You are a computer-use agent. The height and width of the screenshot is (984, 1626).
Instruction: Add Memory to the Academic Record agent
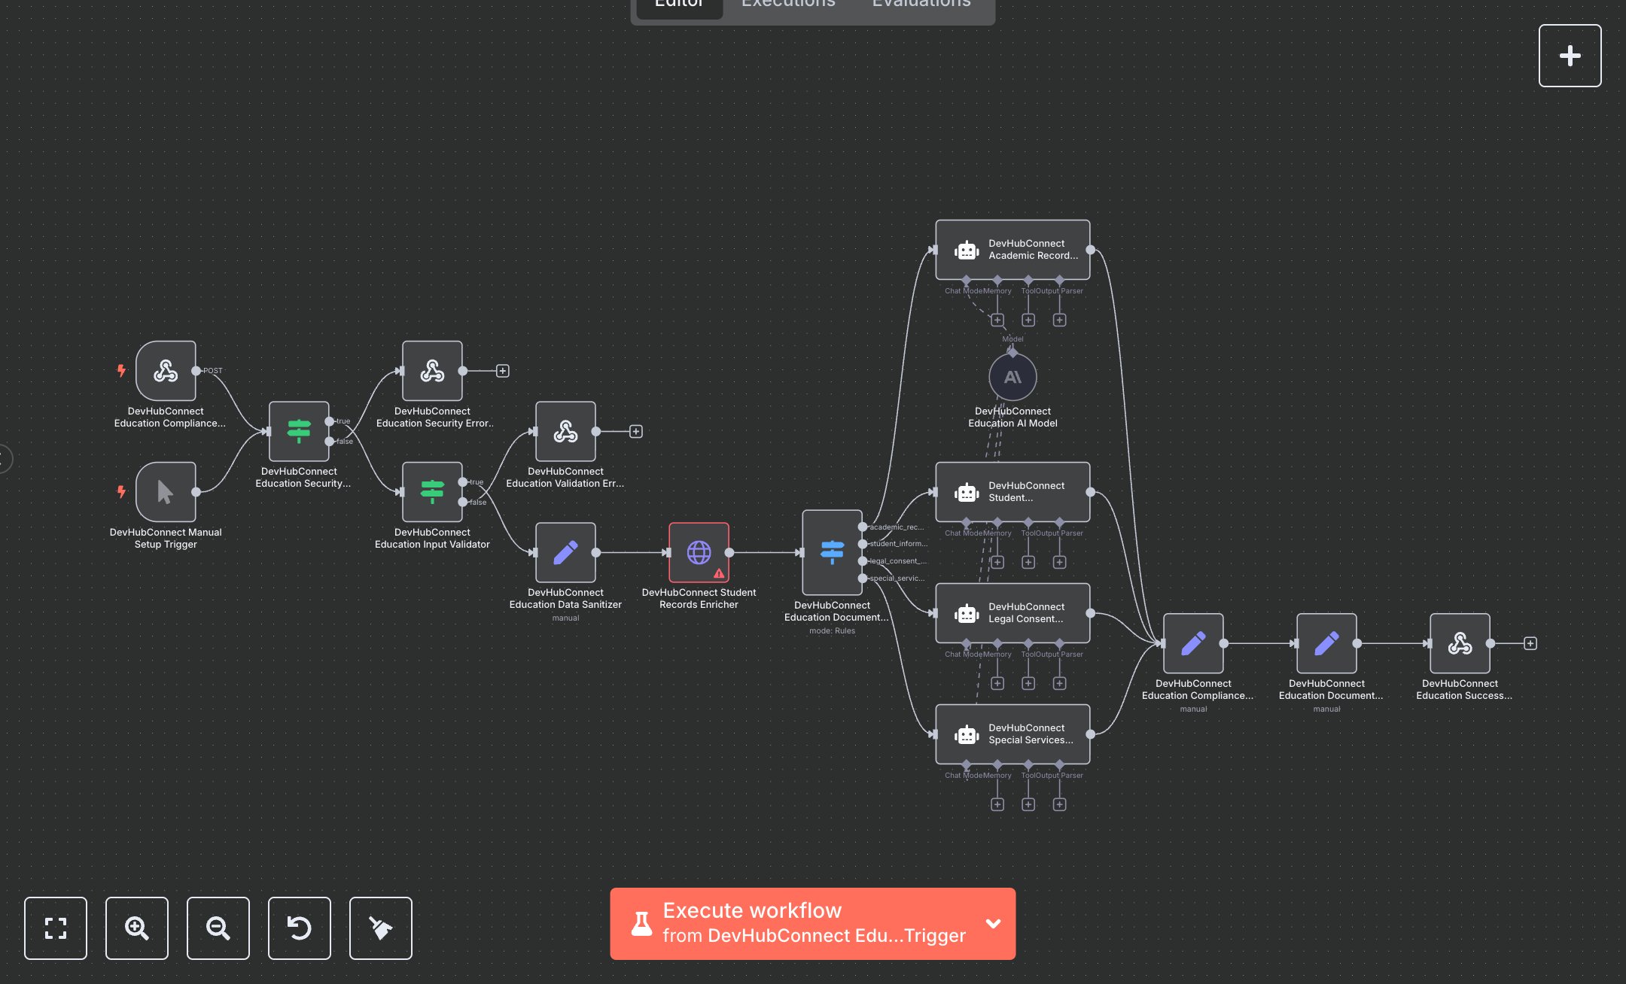(x=997, y=320)
